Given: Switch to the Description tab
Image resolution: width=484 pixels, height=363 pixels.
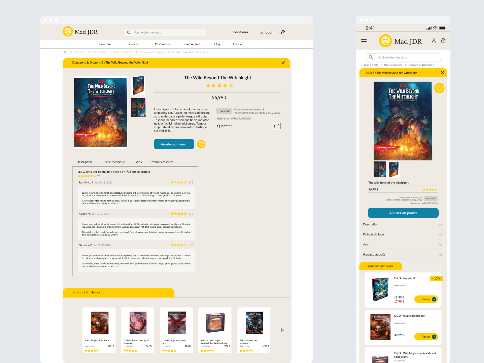Looking at the screenshot, I should coord(84,162).
